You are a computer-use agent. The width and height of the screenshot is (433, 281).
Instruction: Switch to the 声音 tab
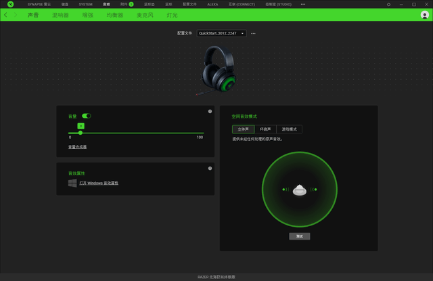[x=33, y=15]
